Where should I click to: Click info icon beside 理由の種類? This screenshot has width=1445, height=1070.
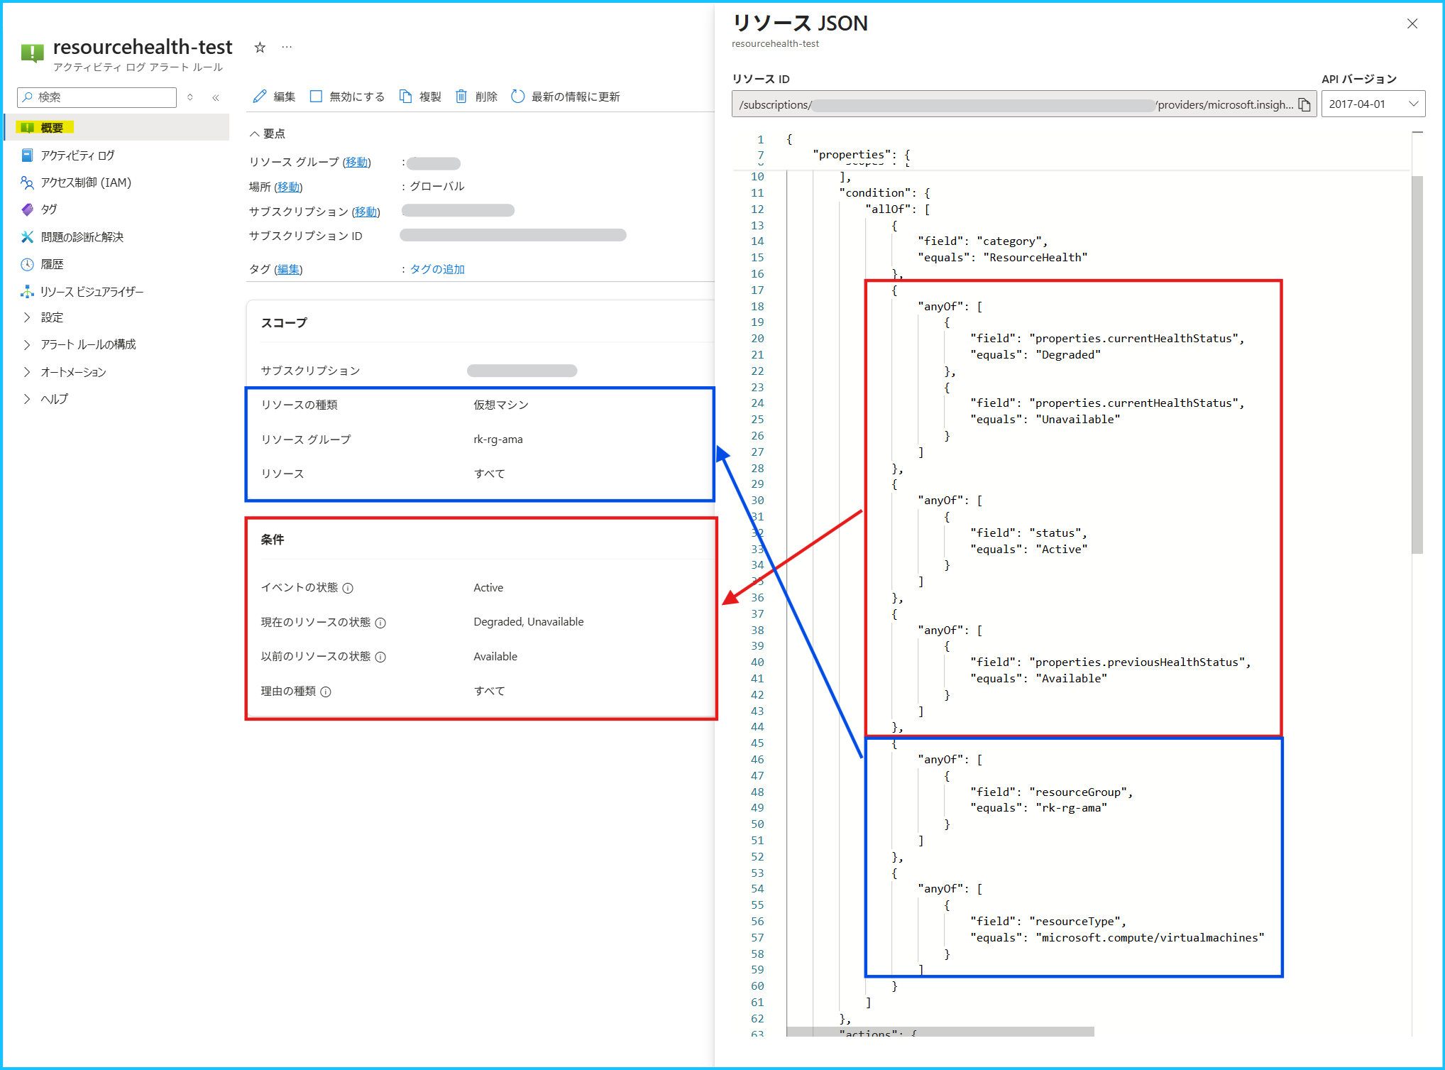coord(326,692)
